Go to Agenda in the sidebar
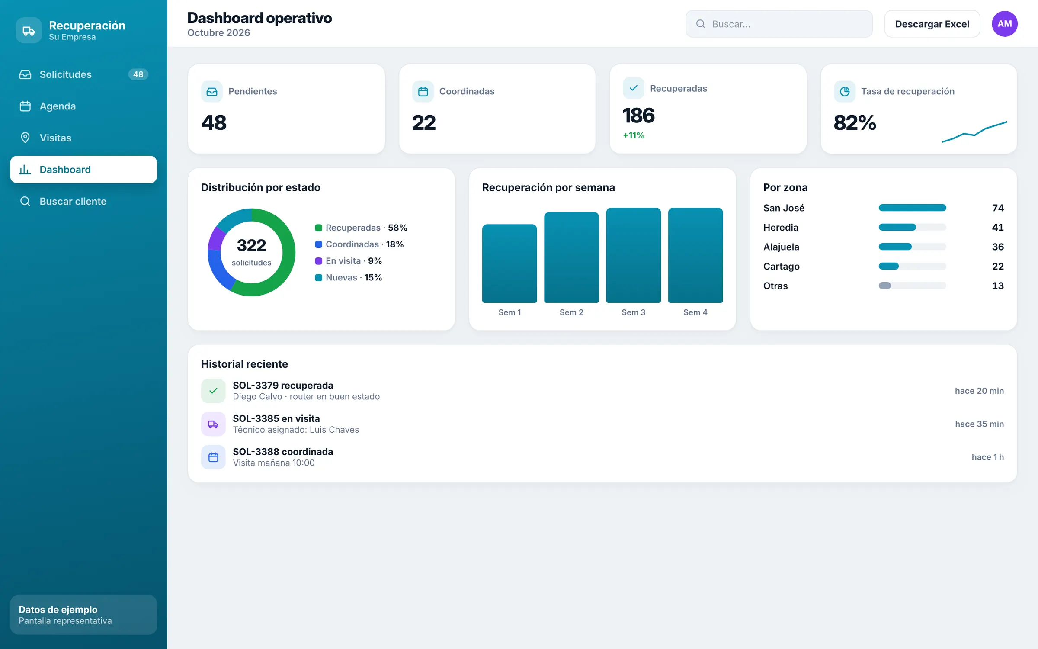This screenshot has width=1038, height=649. tap(83, 106)
